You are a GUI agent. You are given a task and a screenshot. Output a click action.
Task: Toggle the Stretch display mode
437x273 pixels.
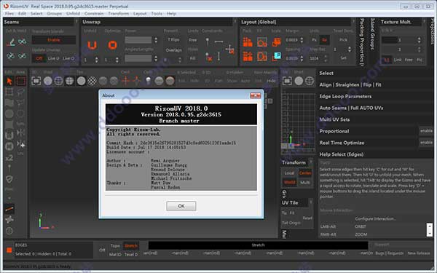point(130,246)
